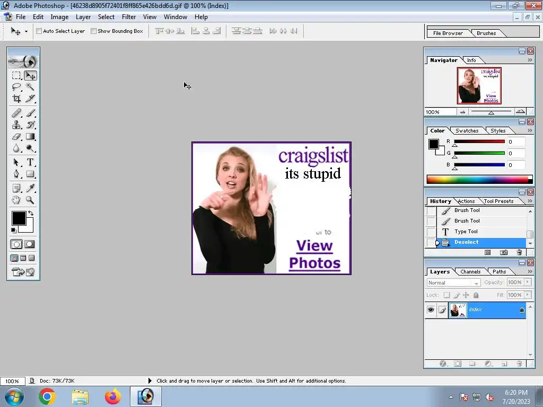Open the Image menu
This screenshot has width=543, height=407.
coord(59,17)
